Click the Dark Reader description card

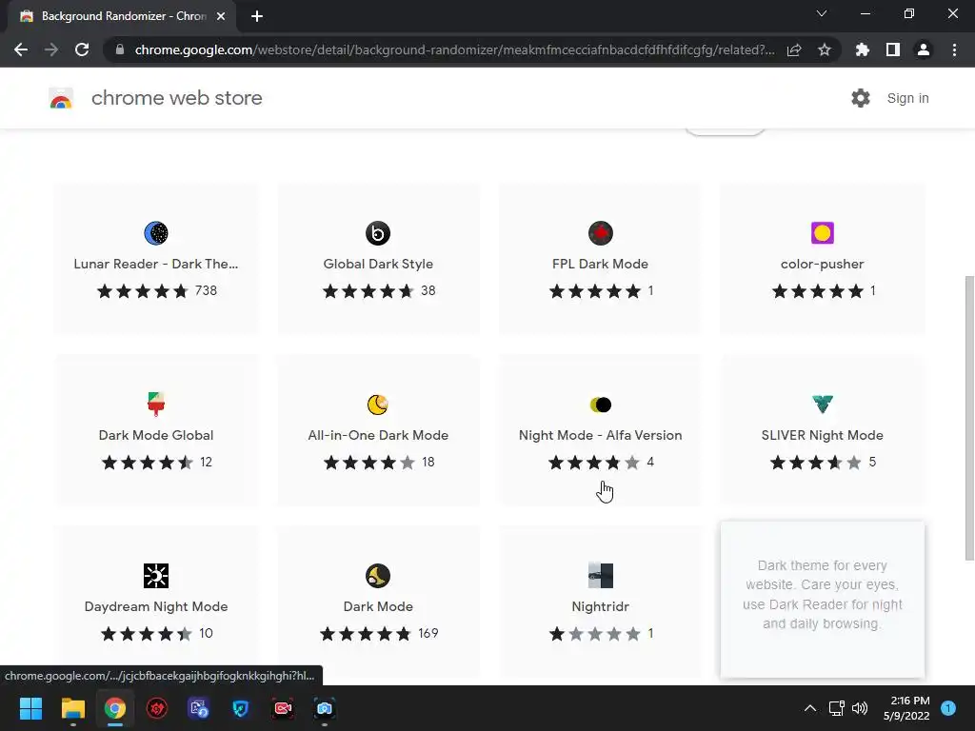click(x=822, y=600)
